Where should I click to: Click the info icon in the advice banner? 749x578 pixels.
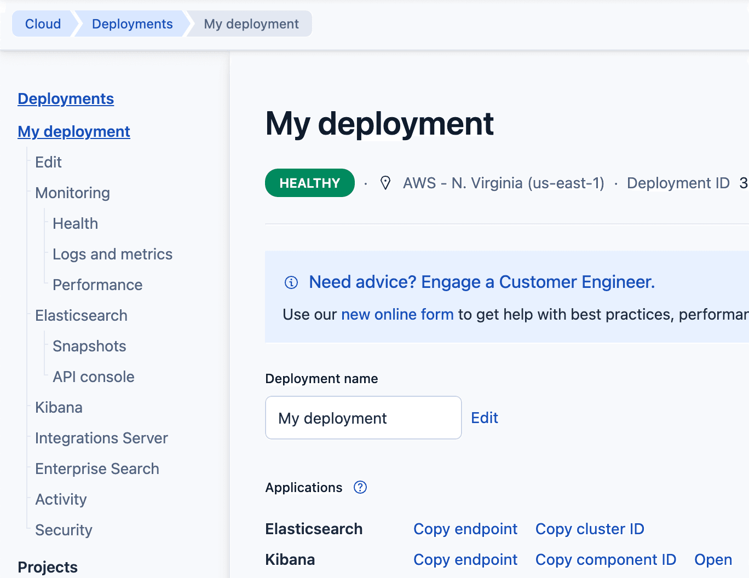pos(290,282)
